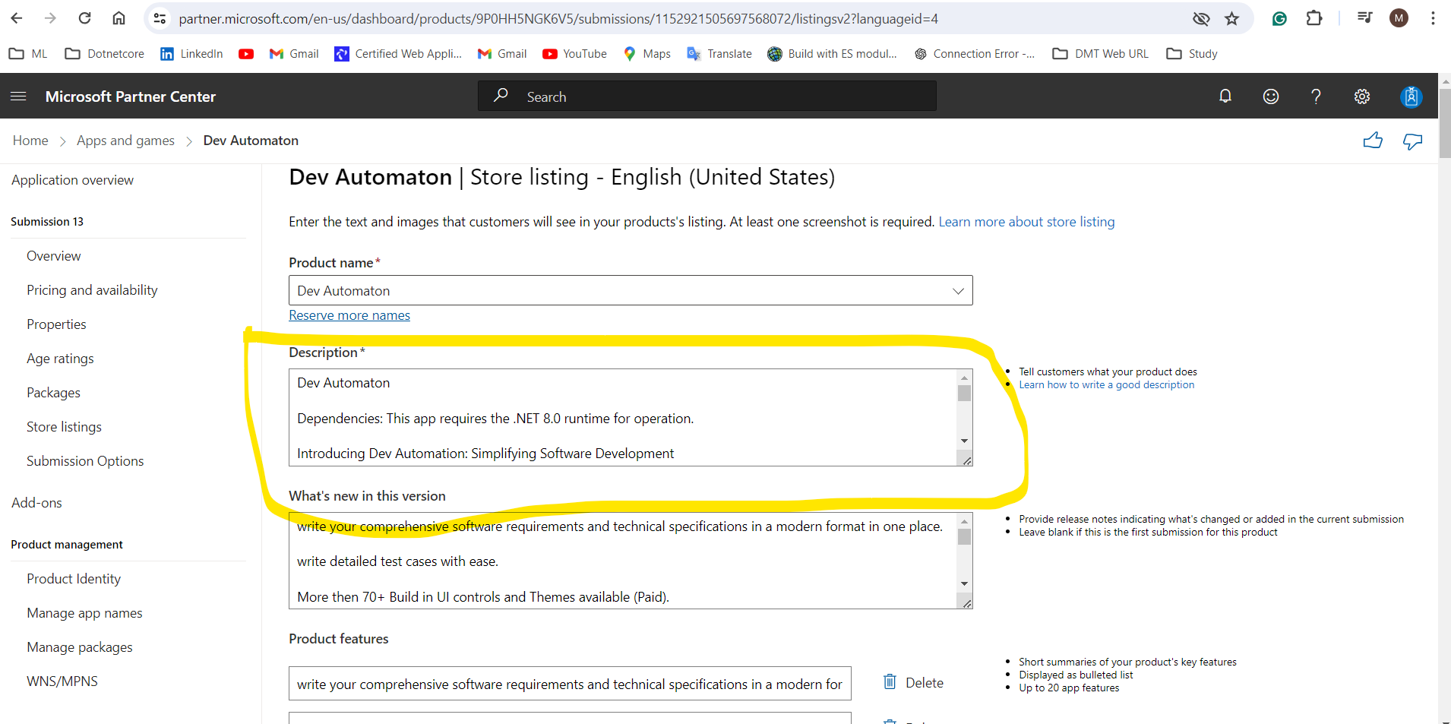Open the browser three-dot menu

point(1433,18)
